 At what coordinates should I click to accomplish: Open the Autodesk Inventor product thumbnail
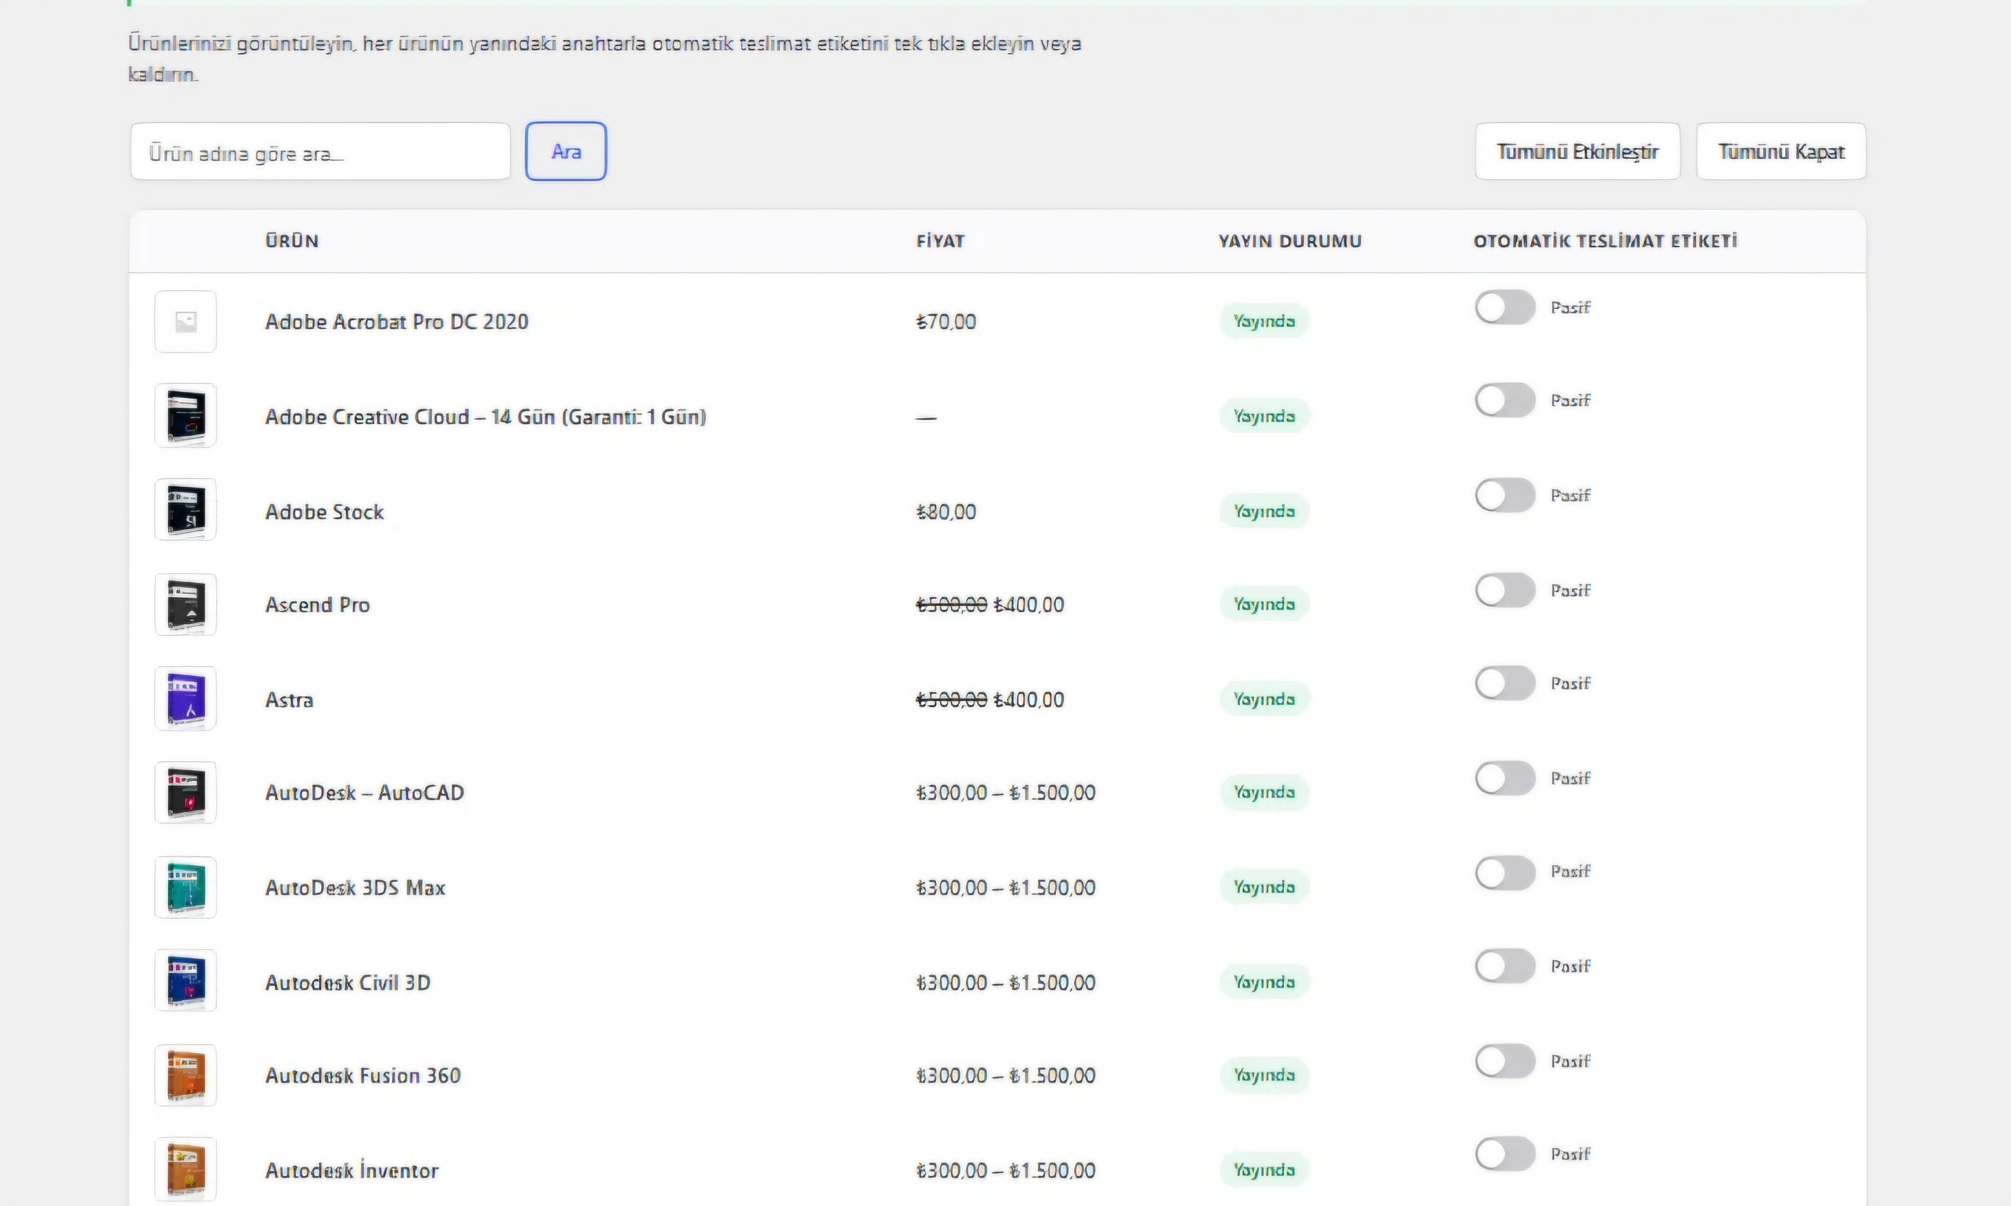pyautogui.click(x=185, y=1169)
